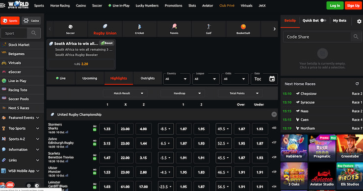Switch to Casino mode button

click(31, 21)
